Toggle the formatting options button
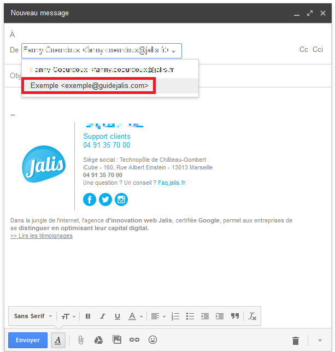This screenshot has width=335, height=352. click(x=57, y=340)
